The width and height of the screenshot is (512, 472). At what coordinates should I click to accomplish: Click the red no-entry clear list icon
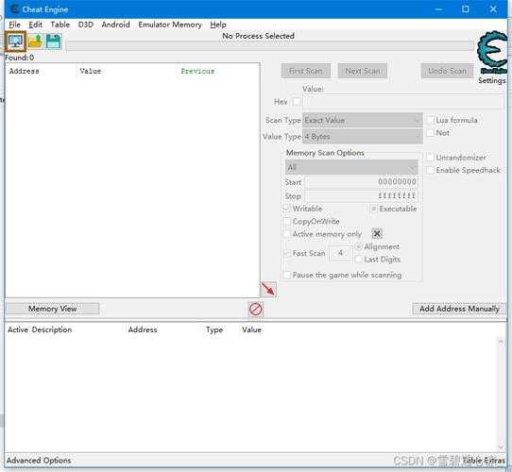[256, 309]
